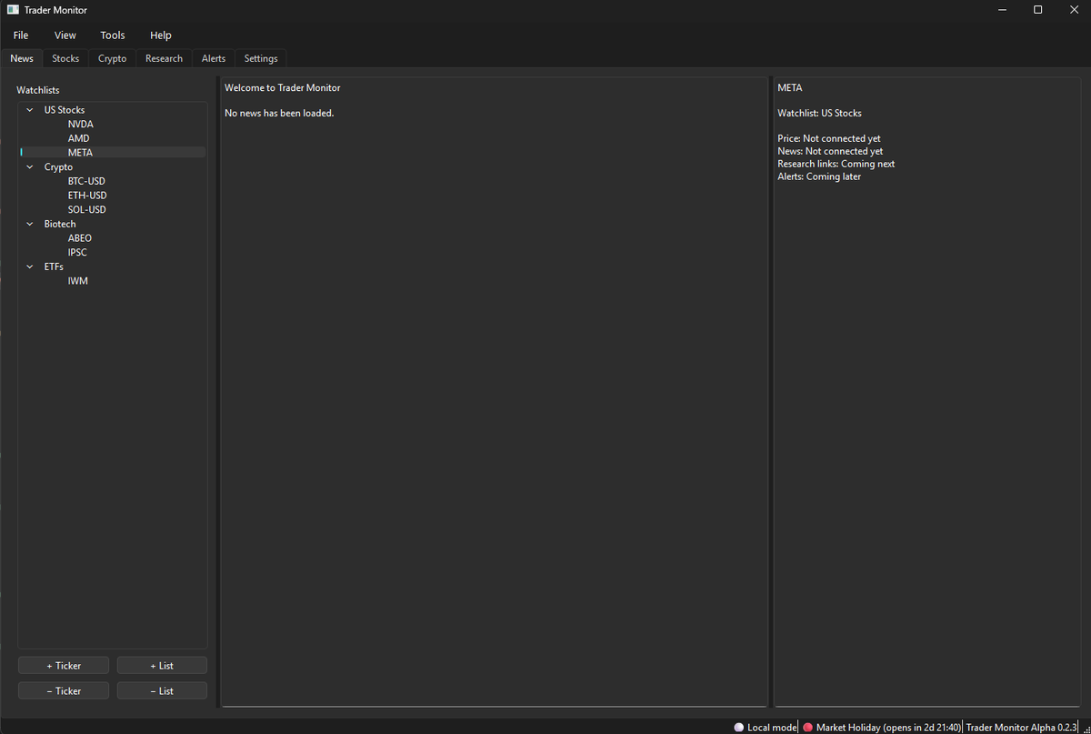
Task: Click the No news has been loaded message
Action: tap(279, 114)
